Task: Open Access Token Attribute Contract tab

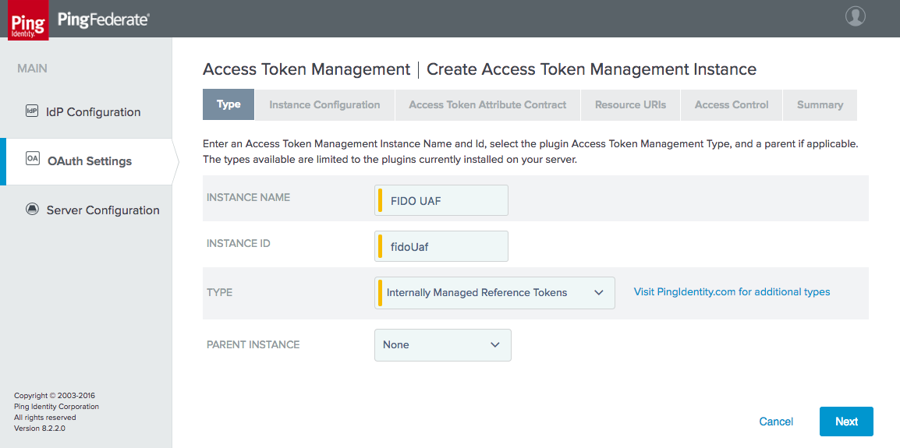Action: pos(488,105)
